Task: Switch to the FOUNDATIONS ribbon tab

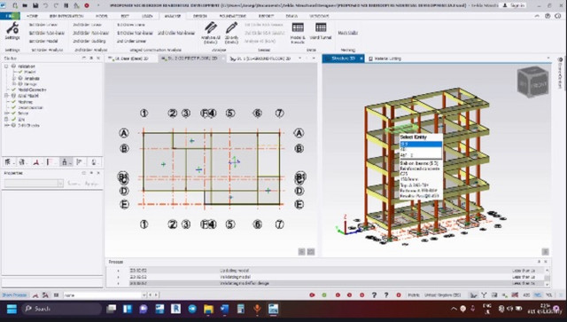Action: (x=232, y=16)
